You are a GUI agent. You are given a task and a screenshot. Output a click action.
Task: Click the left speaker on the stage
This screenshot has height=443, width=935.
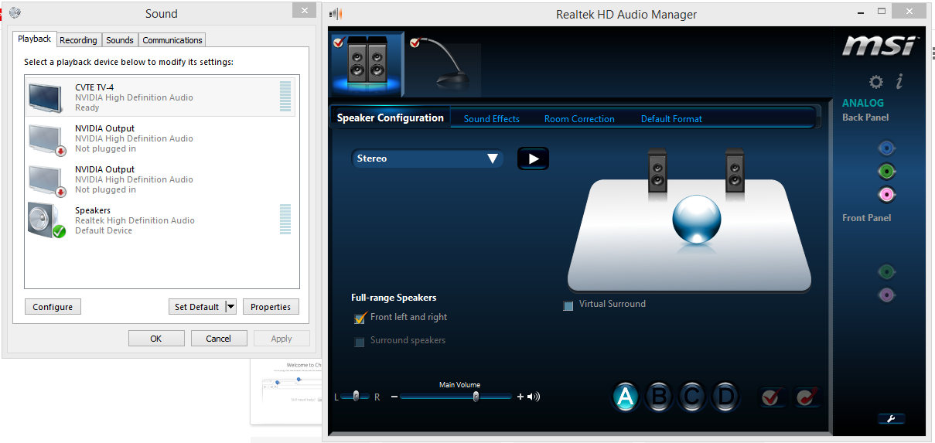point(657,171)
